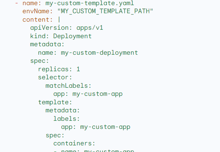220x152 pixels.
Task: Click the my-custom-deployment name value
Action: [x=100, y=53]
